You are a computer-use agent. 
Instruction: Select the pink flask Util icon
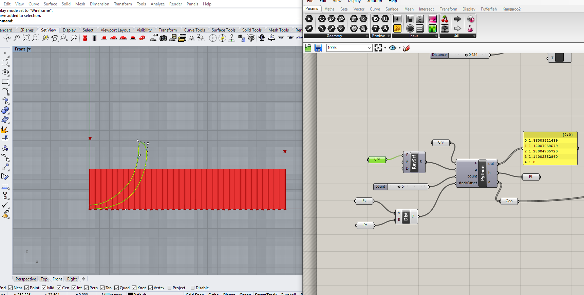(470, 28)
